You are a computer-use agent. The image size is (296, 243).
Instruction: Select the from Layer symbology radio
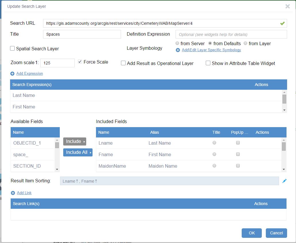(245, 43)
